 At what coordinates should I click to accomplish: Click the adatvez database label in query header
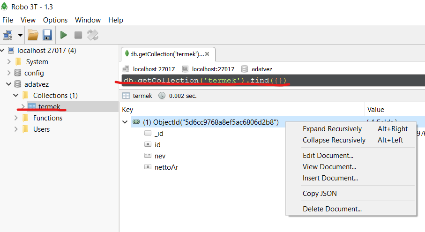262,69
